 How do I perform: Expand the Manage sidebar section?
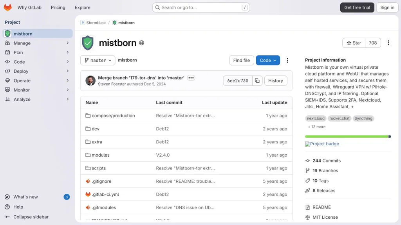[x=38, y=43]
